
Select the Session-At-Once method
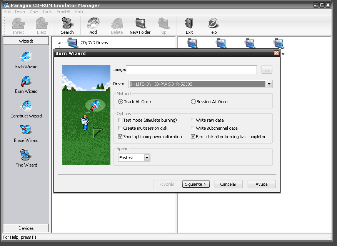(193, 101)
